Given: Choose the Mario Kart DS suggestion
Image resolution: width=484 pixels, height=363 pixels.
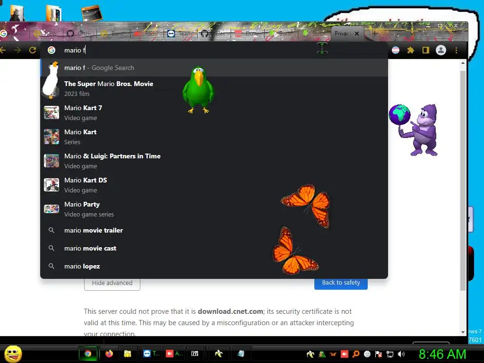Looking at the screenshot, I should [214, 185].
